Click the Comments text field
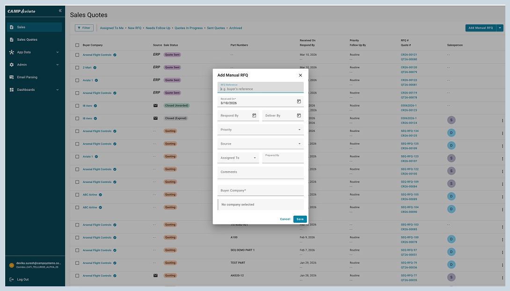This screenshot has width=510, height=291. pos(260,173)
